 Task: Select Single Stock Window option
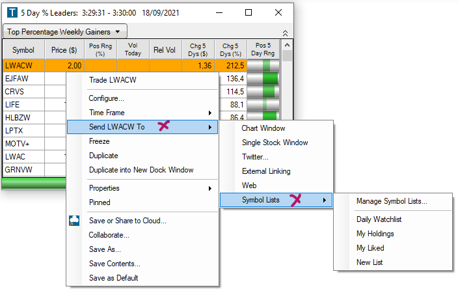(x=275, y=143)
